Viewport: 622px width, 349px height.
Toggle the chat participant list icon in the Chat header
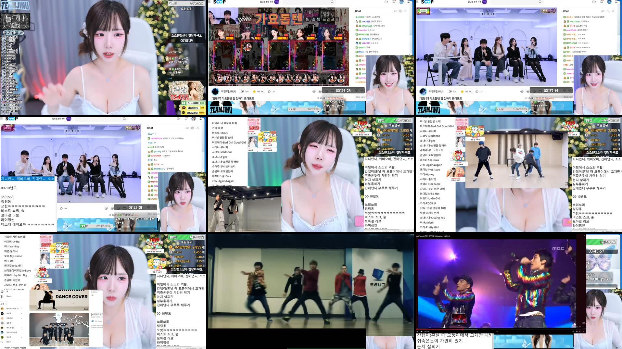click(395, 11)
